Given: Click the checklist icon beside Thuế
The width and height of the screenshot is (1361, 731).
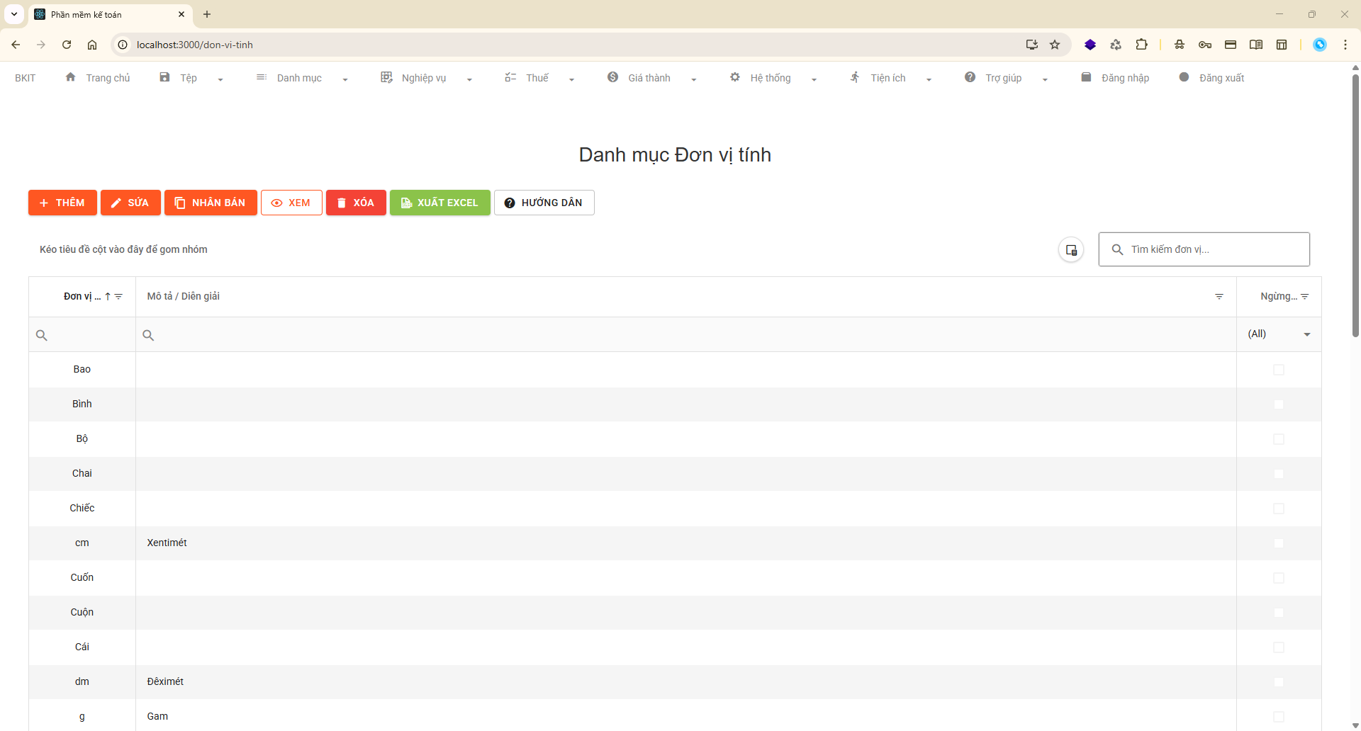Looking at the screenshot, I should (510, 77).
